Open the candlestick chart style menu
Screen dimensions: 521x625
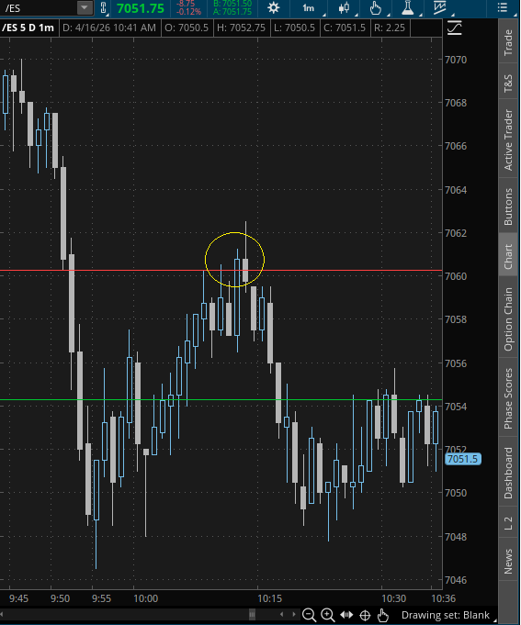[x=344, y=8]
